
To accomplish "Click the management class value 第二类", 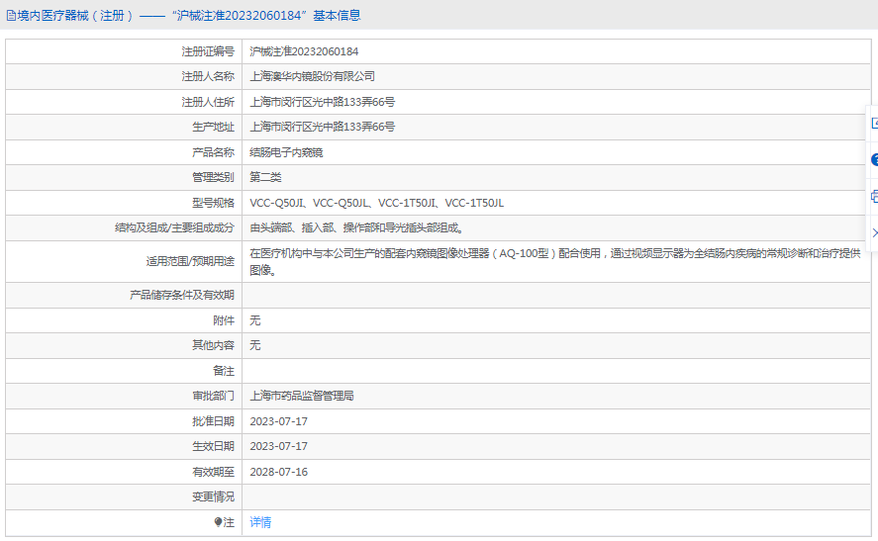I will click(265, 177).
